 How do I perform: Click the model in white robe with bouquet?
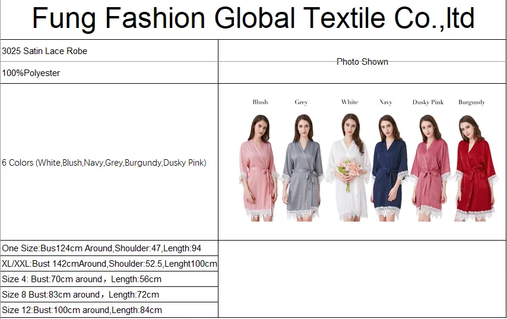(349, 168)
